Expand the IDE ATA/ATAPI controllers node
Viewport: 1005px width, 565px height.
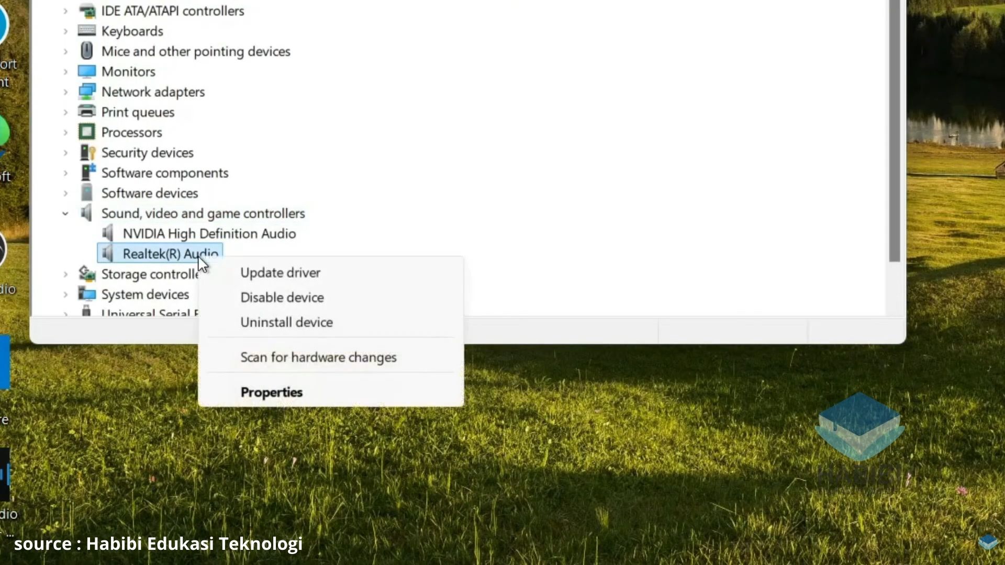[x=65, y=11]
